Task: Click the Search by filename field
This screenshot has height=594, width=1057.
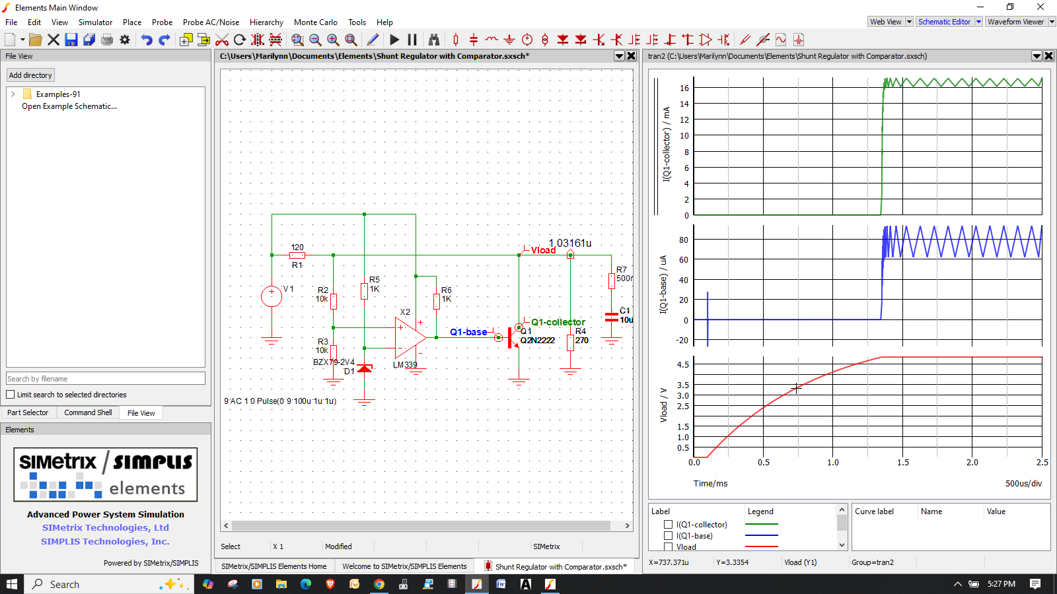Action: click(x=106, y=379)
